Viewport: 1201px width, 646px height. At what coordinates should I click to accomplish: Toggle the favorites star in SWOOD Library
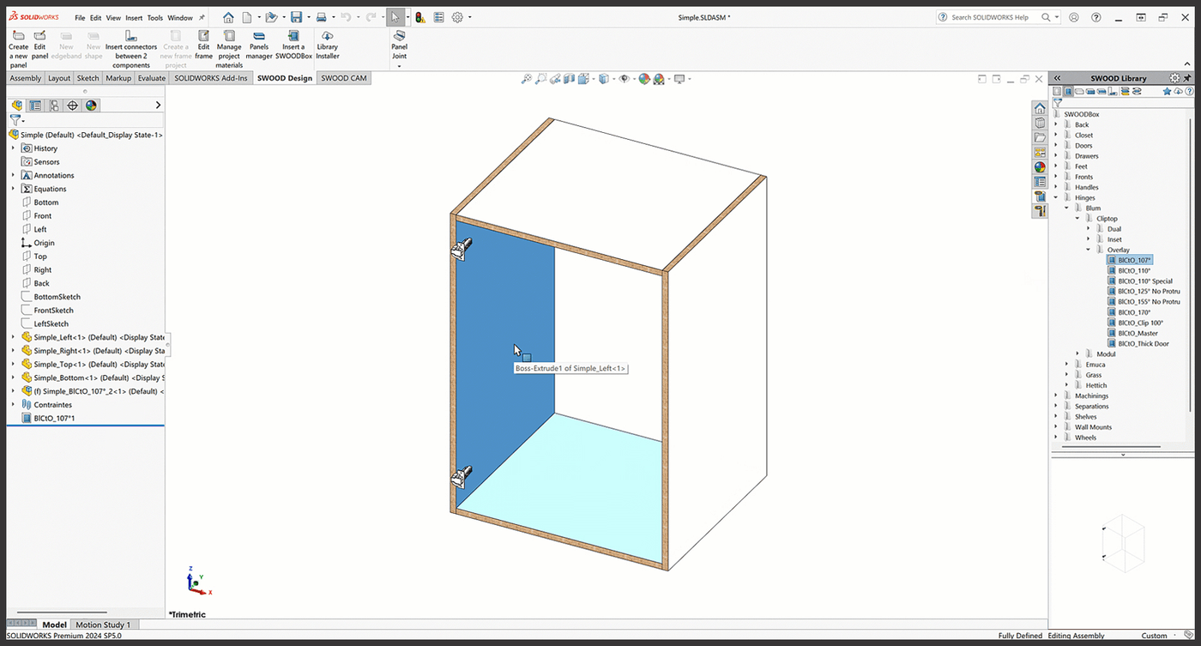[x=1168, y=91]
